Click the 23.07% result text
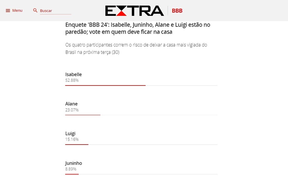The width and height of the screenshot is (288, 176). click(72, 110)
